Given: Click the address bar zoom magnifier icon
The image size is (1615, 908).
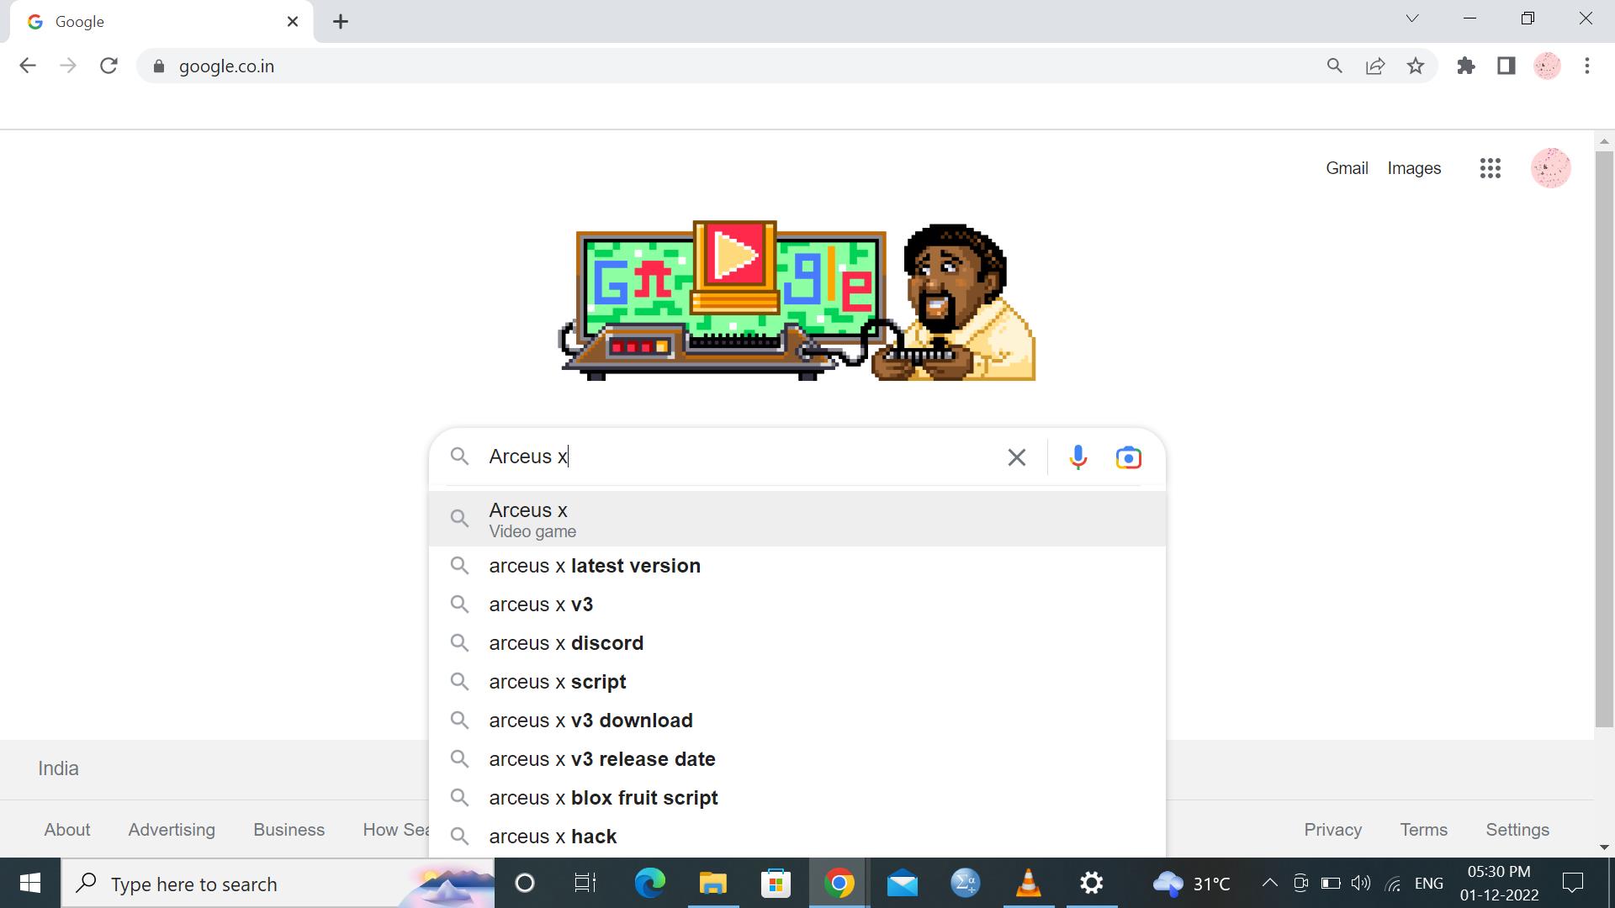Looking at the screenshot, I should 1334,66.
